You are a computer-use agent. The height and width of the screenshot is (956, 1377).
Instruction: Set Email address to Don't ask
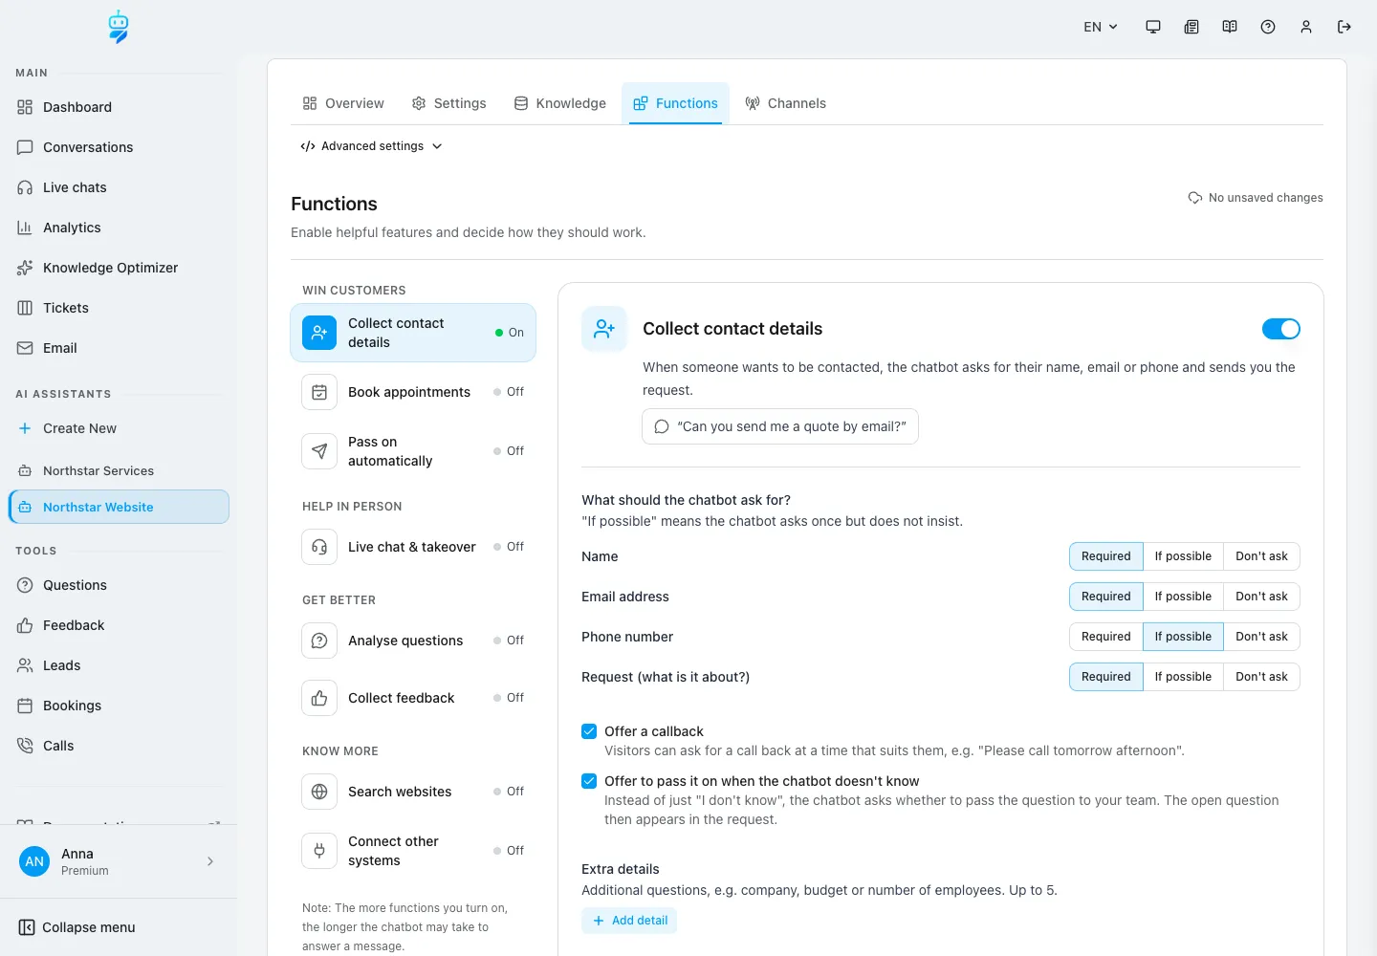(x=1261, y=597)
